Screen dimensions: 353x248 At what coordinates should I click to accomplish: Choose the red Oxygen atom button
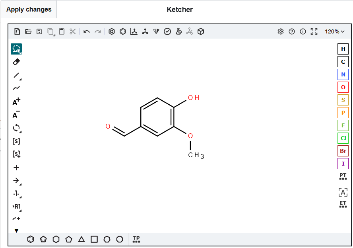click(343, 87)
